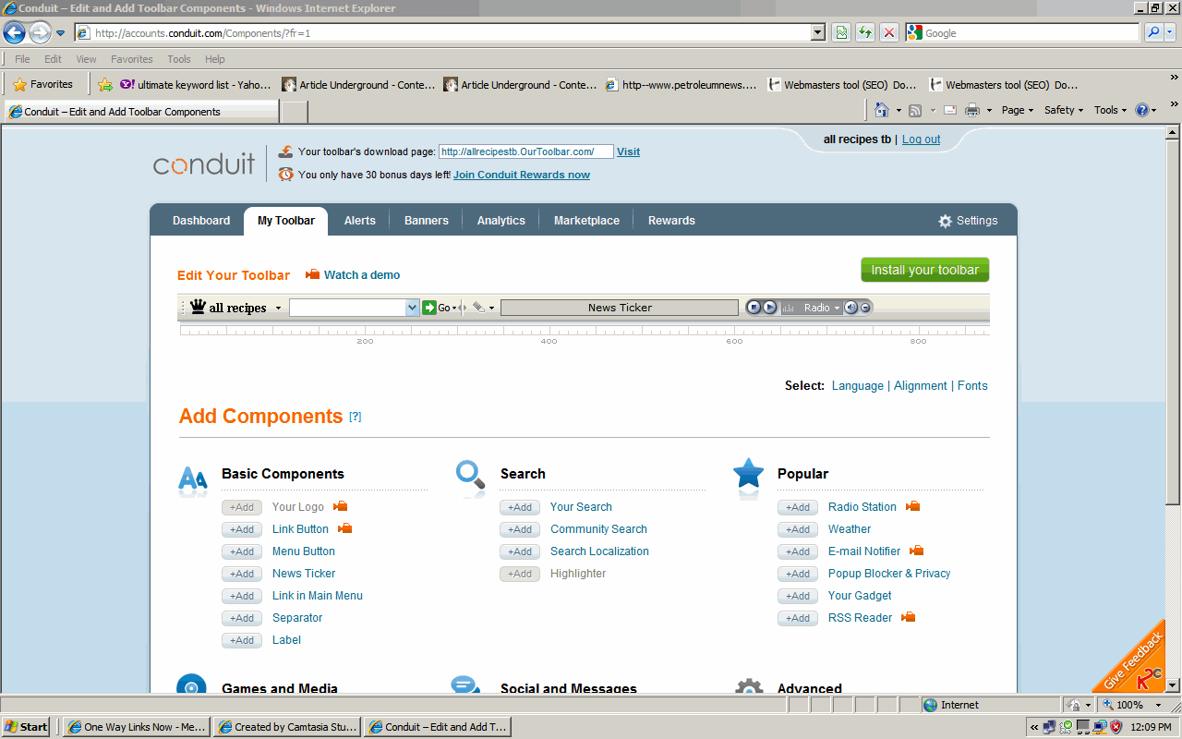Play the radio in the toolbar preview
Image resolution: width=1182 pixels, height=739 pixels.
point(769,308)
